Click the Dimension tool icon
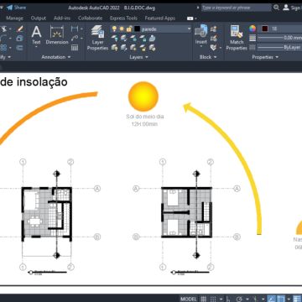The width and height of the screenshot is (302, 302). tap(57, 35)
